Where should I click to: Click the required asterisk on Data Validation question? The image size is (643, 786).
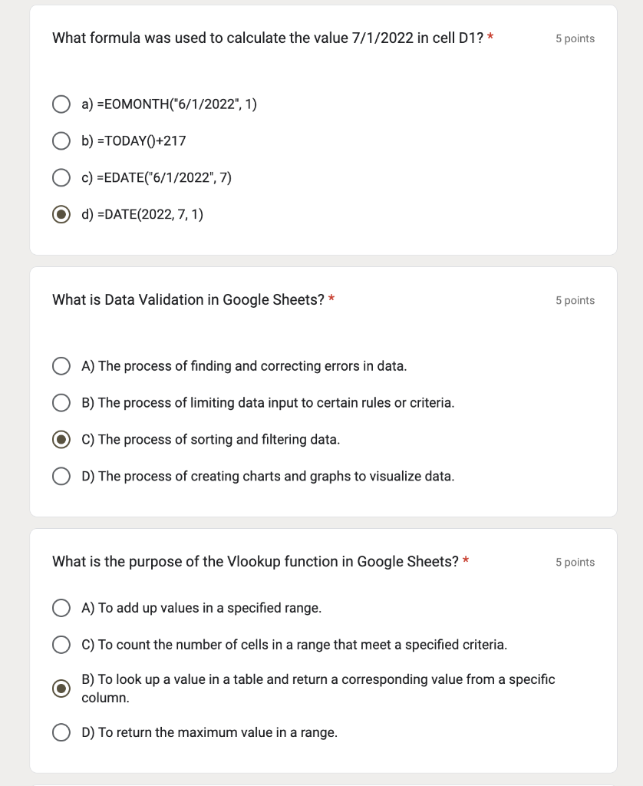(331, 299)
